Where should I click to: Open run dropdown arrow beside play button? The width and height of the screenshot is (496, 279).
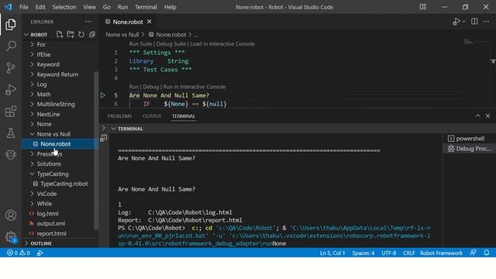coord(463,22)
